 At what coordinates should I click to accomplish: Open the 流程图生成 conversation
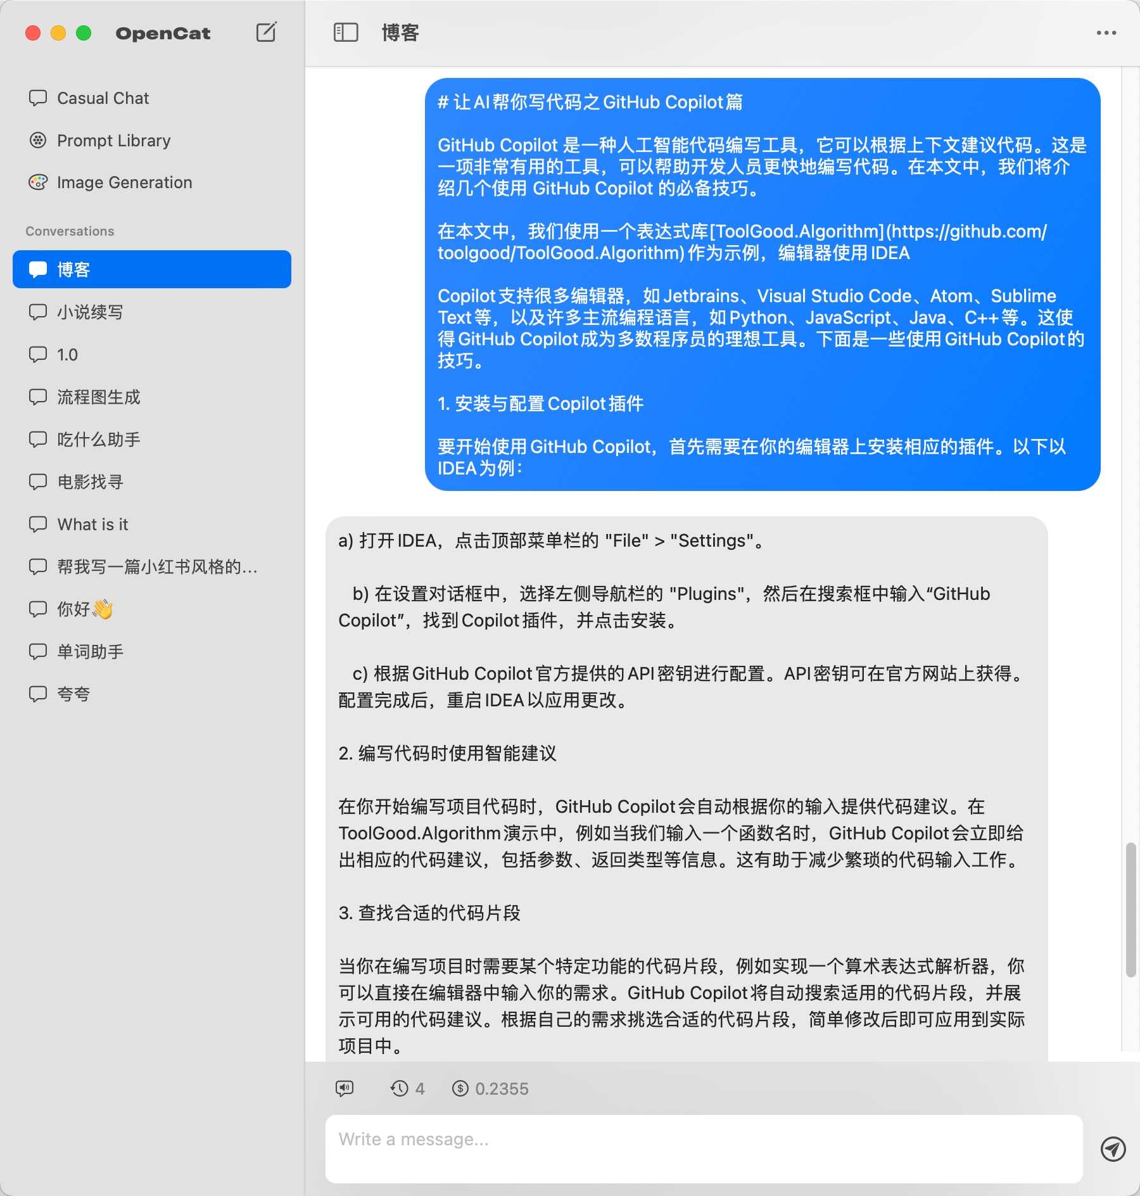152,397
